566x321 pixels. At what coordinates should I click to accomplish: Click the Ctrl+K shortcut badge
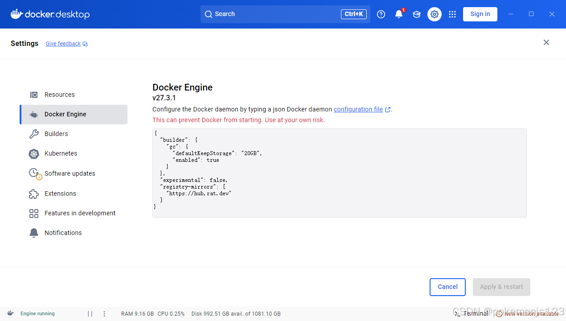pyautogui.click(x=354, y=14)
